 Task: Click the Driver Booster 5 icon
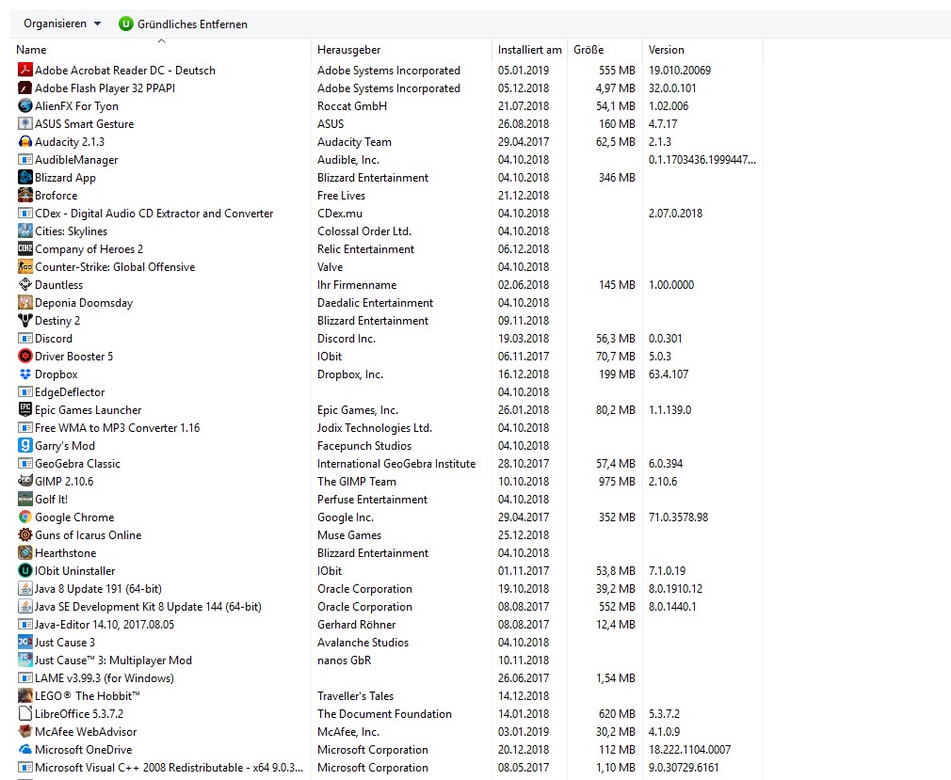tap(24, 356)
